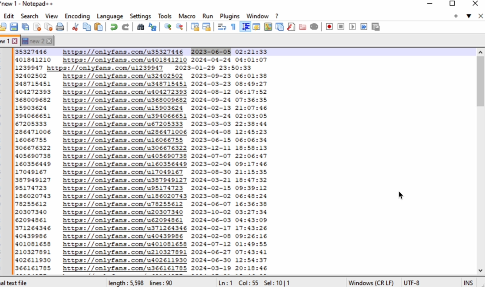
Task: Click the scrollbar down arrow
Action: tap(480, 271)
